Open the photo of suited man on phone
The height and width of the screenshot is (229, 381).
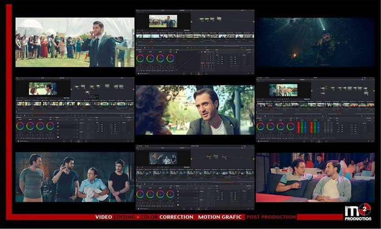tap(75, 42)
